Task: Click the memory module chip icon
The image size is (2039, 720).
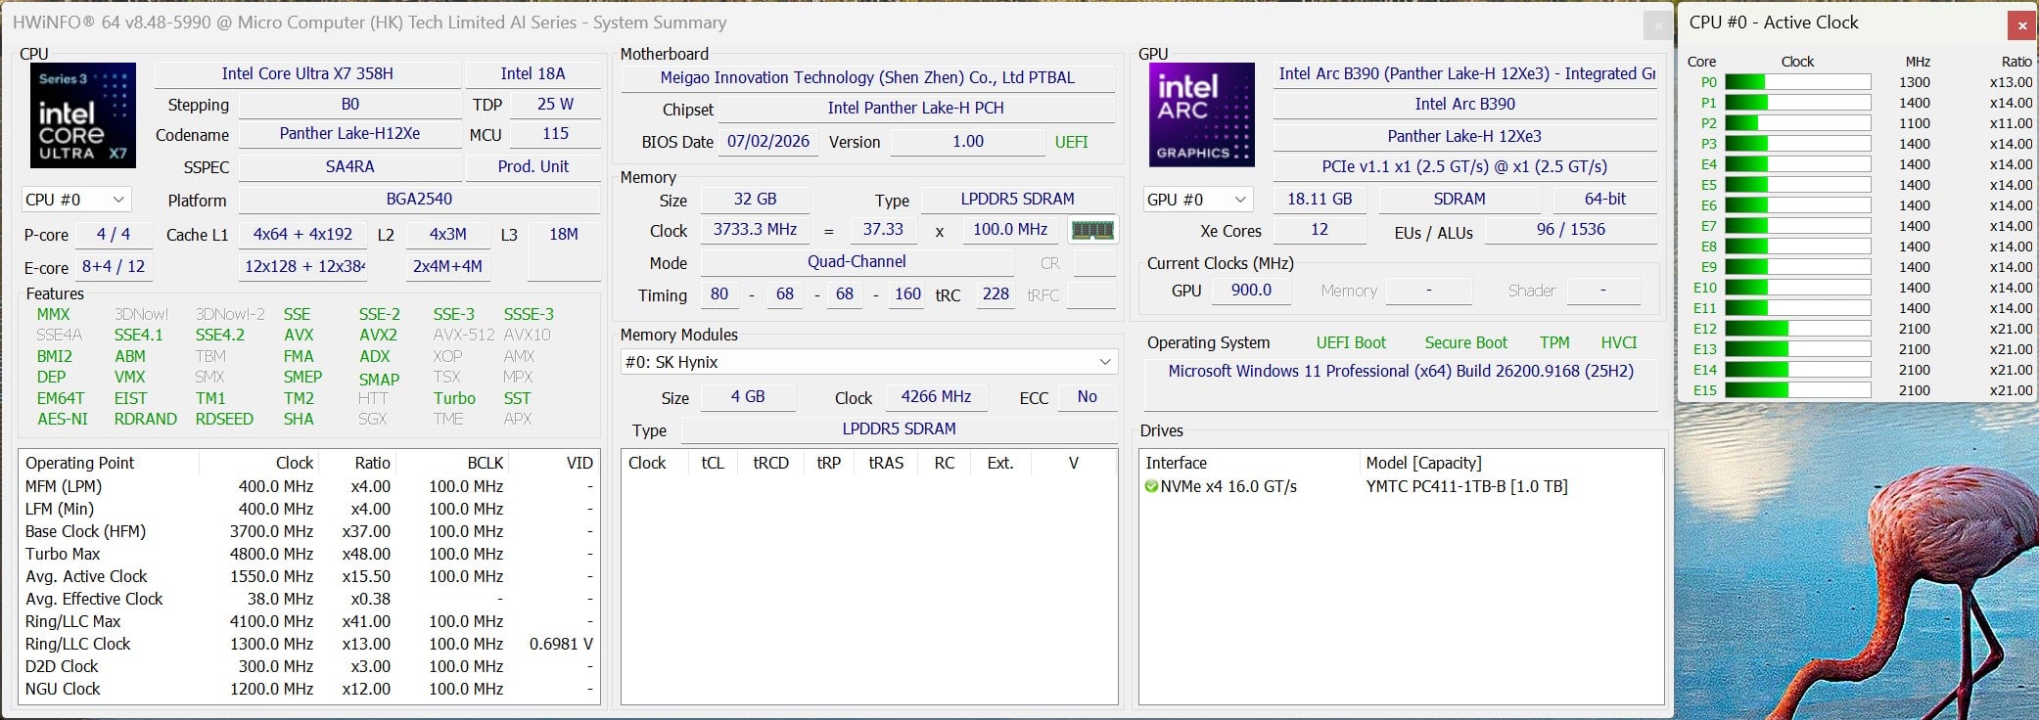Action: click(1092, 230)
